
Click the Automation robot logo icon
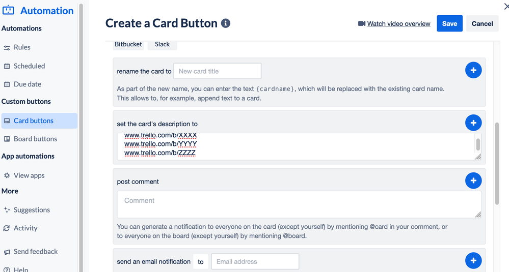point(8,10)
